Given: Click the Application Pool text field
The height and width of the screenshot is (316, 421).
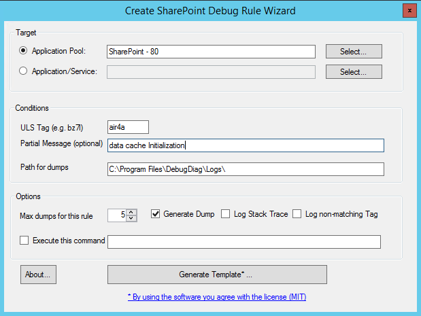Looking at the screenshot, I should tap(211, 52).
